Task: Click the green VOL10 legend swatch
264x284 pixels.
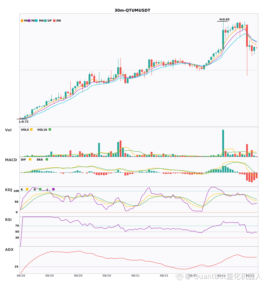Action: [x=50, y=129]
